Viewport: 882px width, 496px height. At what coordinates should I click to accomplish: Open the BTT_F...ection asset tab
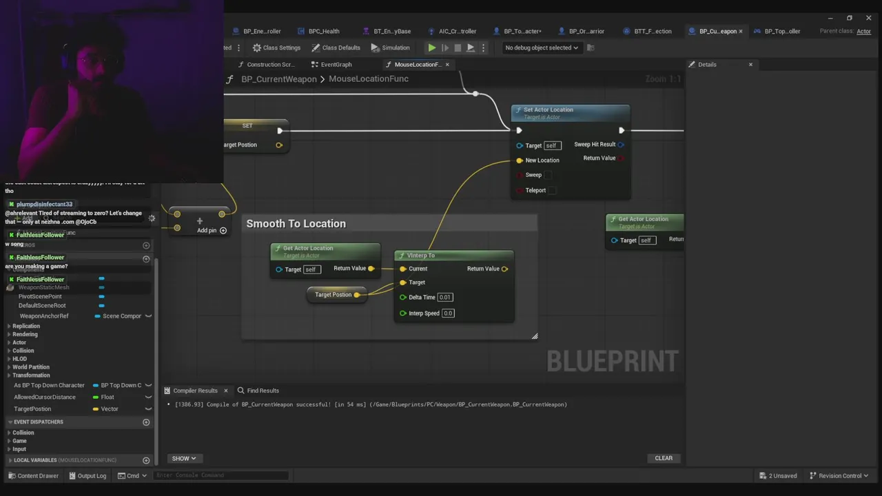click(652, 31)
